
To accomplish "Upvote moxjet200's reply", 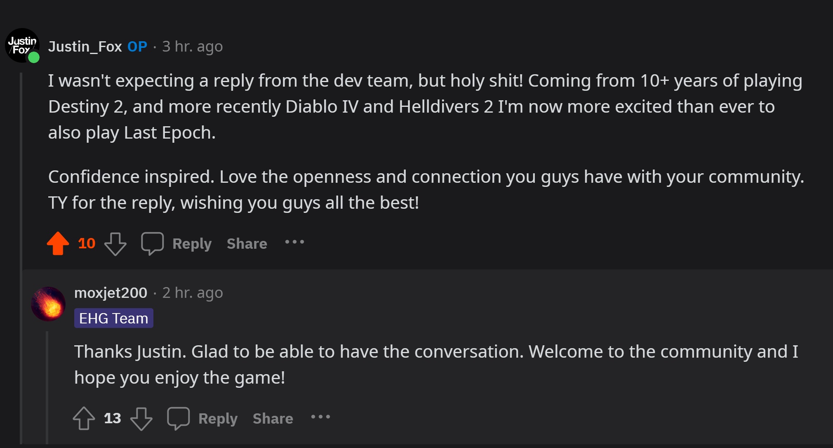I will point(84,418).
